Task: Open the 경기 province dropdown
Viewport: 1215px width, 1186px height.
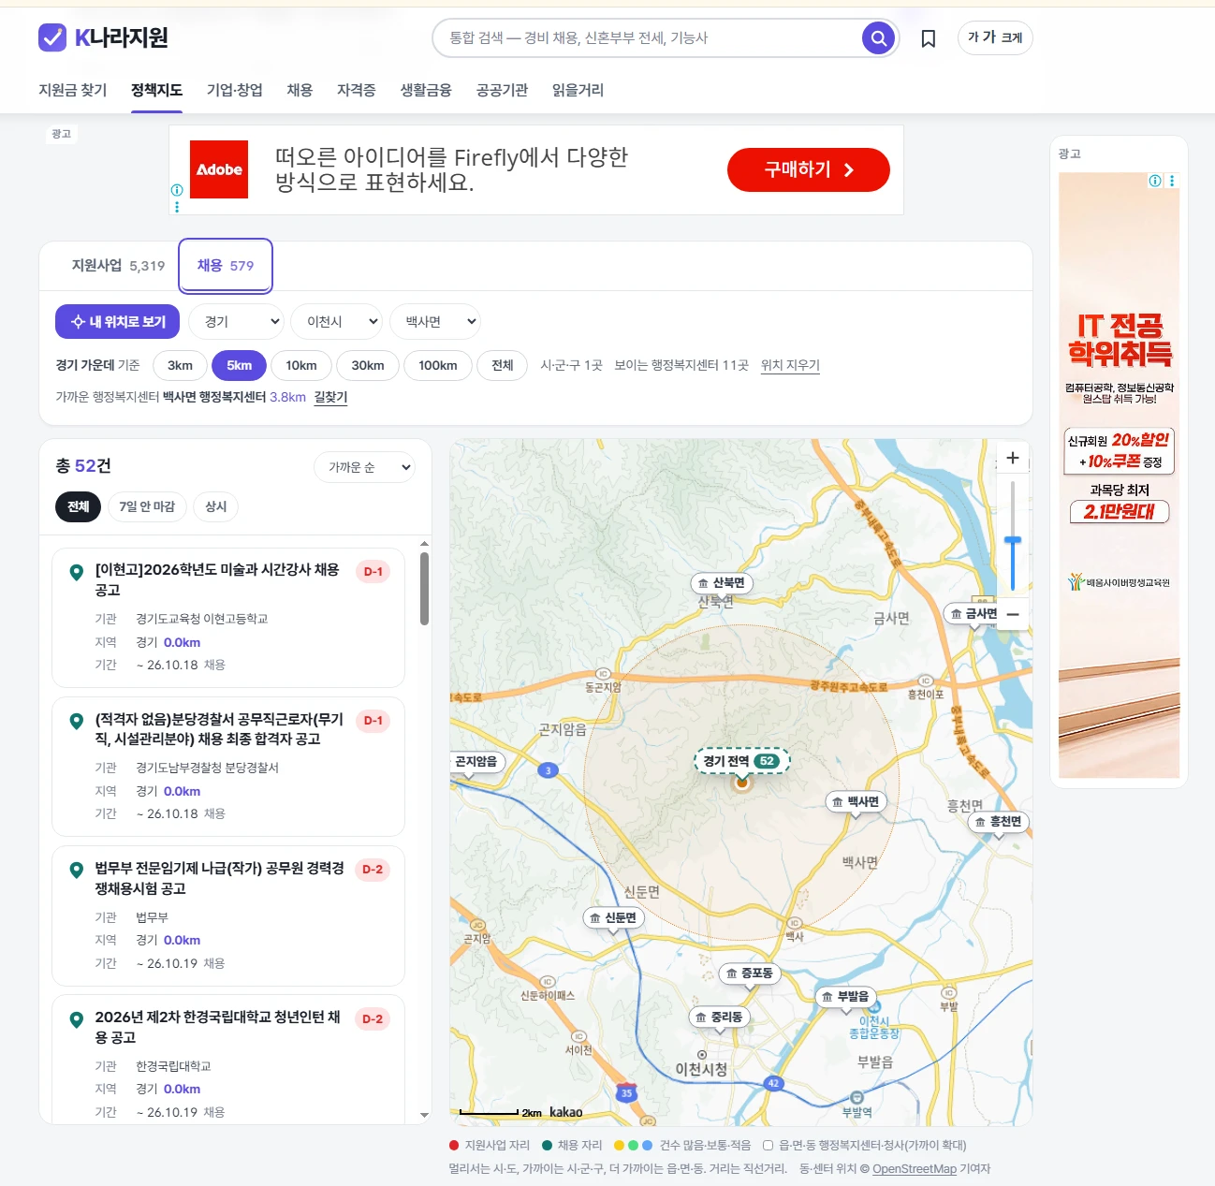Action: point(237,322)
